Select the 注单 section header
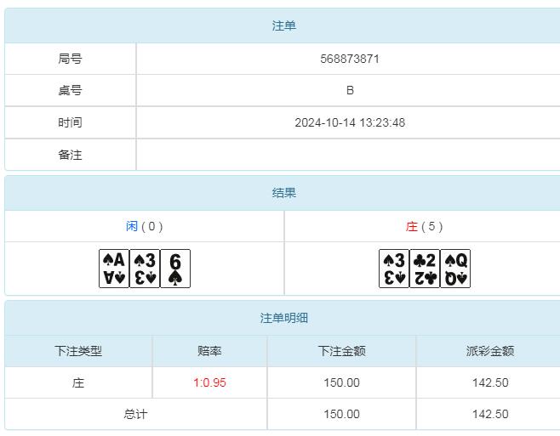 tap(283, 26)
